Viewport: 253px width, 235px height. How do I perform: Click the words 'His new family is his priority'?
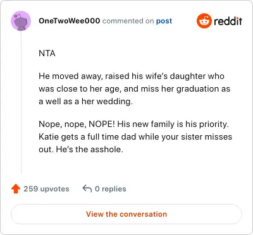point(172,124)
